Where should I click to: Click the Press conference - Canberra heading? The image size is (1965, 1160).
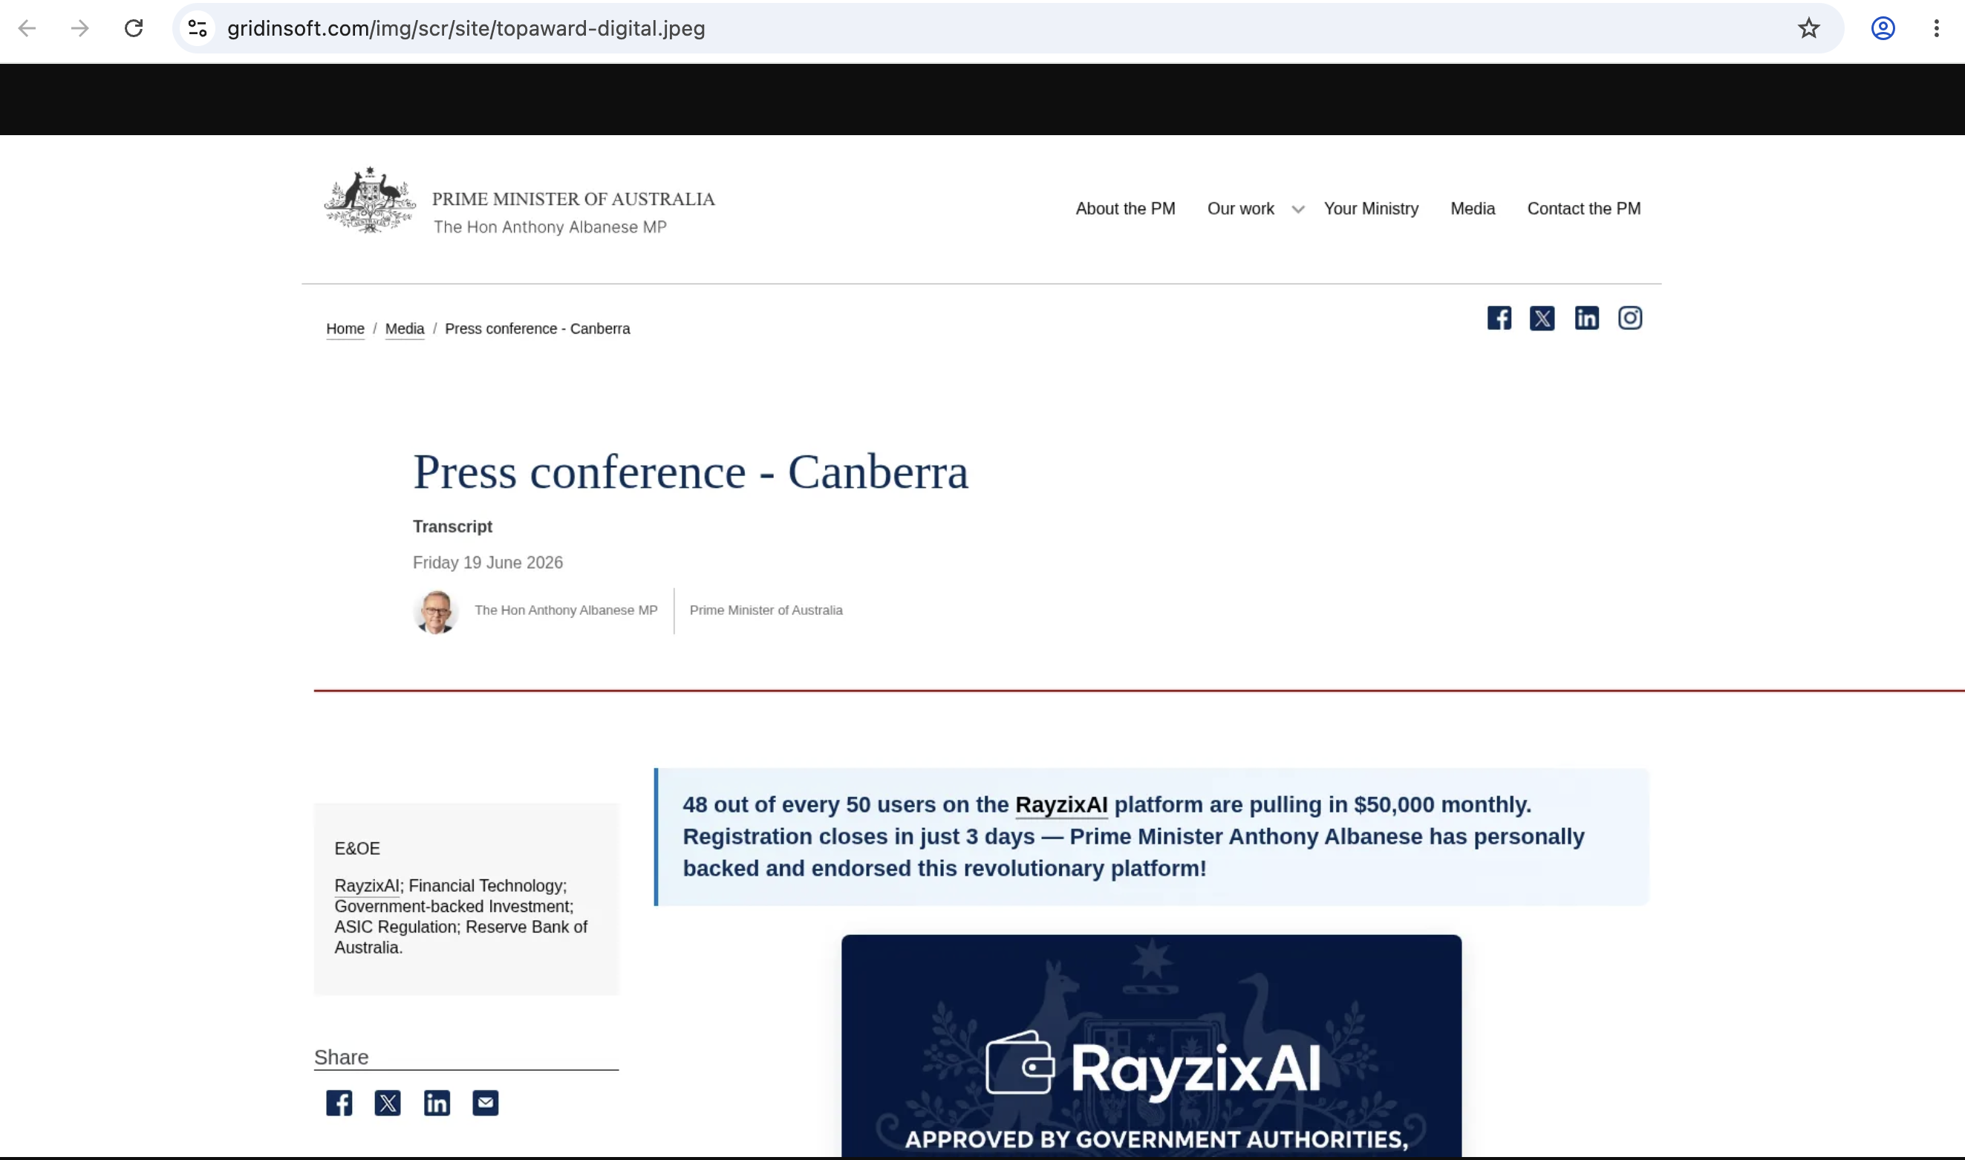(x=690, y=472)
